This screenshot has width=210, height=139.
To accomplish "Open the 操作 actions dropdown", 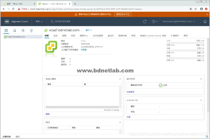I will click(89, 30).
